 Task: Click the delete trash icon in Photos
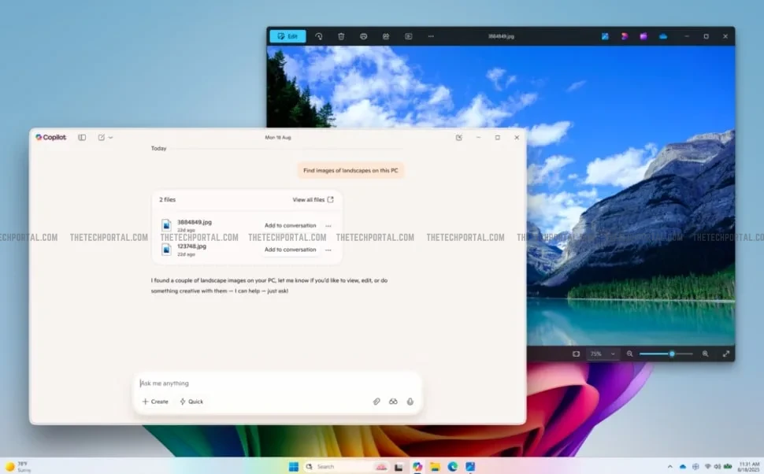[341, 36]
